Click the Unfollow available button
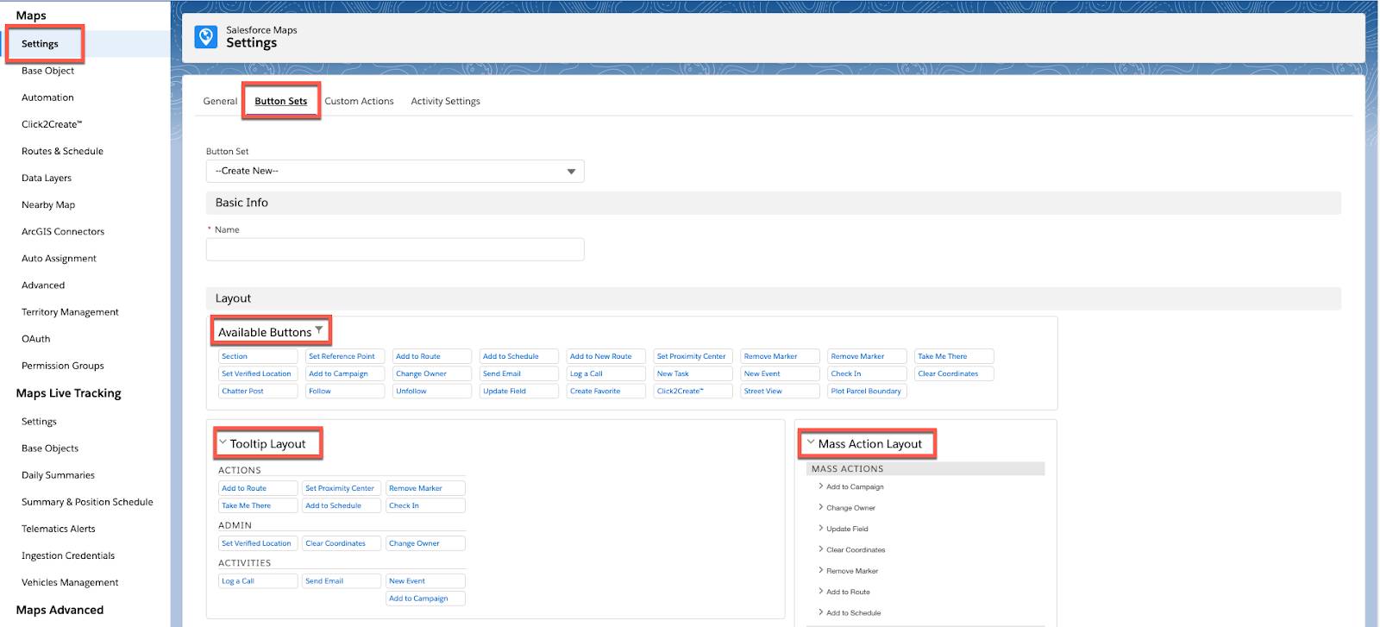This screenshot has height=627, width=1380. 432,391
